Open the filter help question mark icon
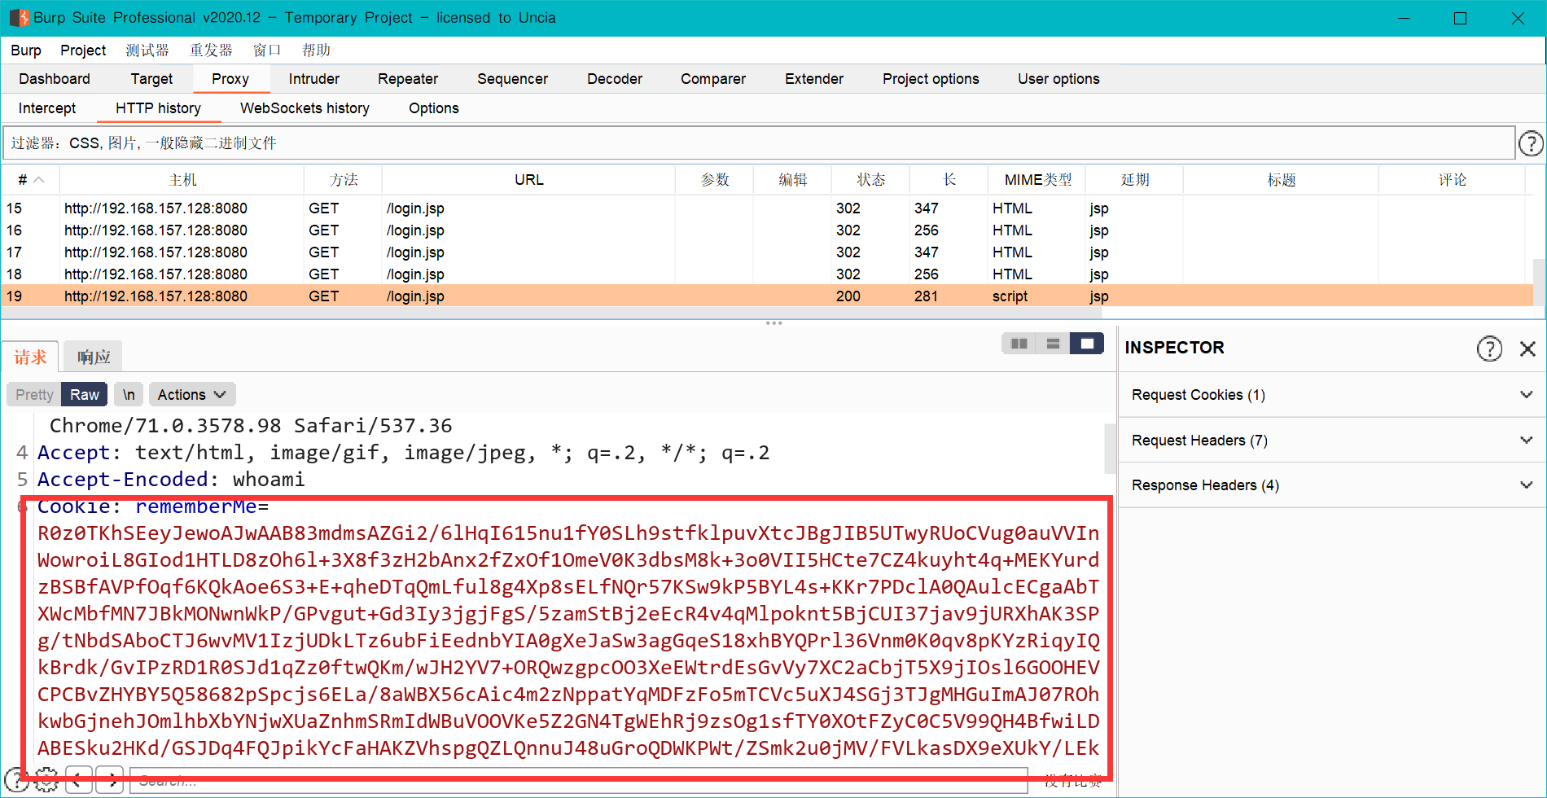The image size is (1547, 798). click(x=1531, y=143)
